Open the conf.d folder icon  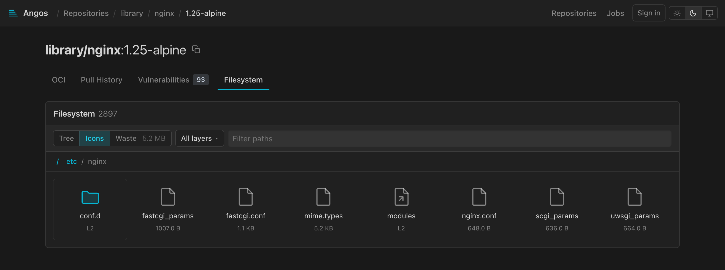click(90, 197)
